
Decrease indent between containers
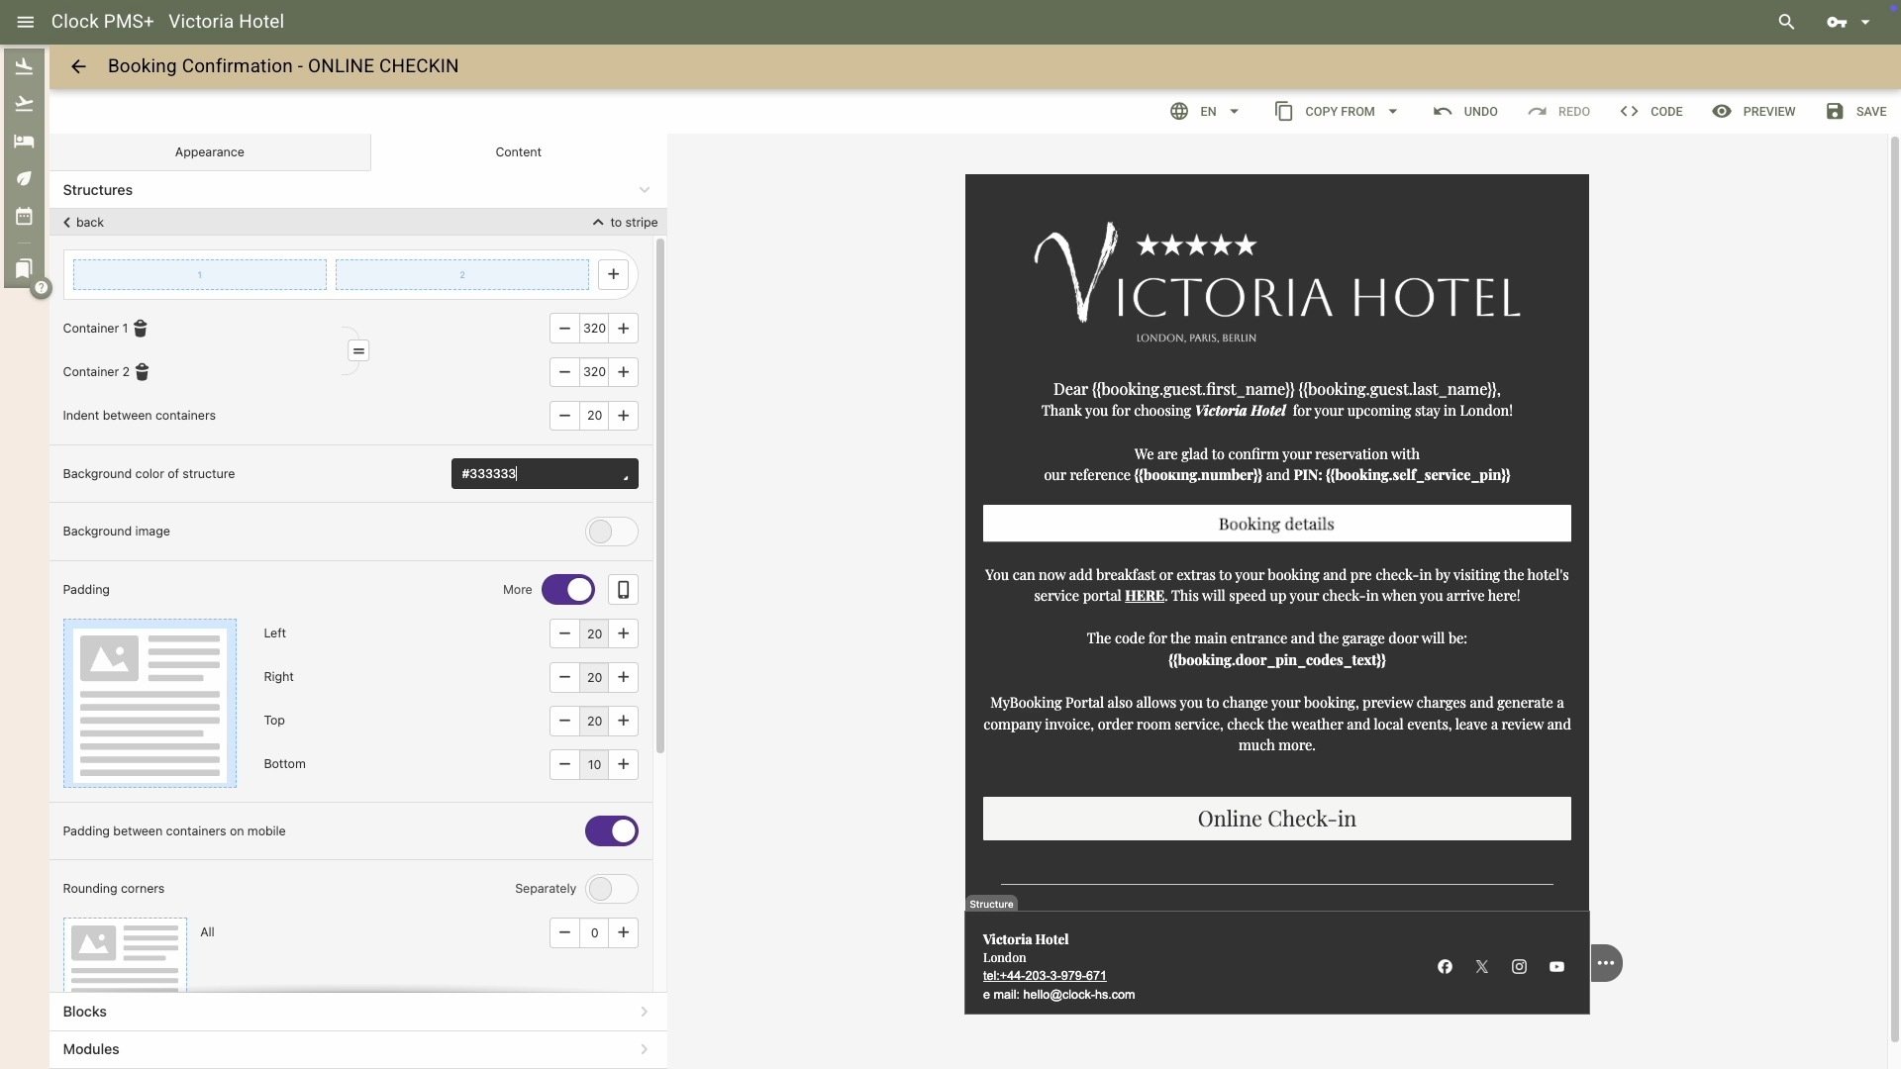[564, 416]
